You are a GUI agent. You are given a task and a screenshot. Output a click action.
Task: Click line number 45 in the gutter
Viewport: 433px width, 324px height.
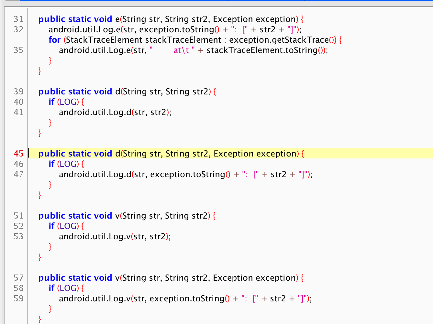click(18, 154)
